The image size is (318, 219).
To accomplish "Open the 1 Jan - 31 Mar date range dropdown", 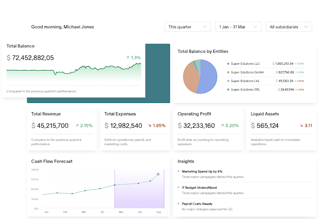I will pos(238,27).
